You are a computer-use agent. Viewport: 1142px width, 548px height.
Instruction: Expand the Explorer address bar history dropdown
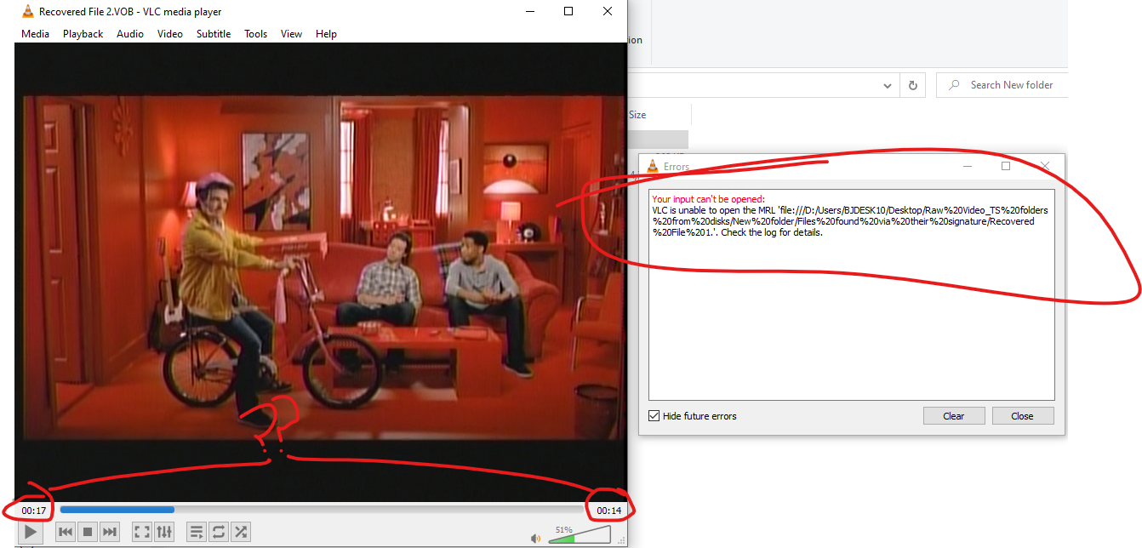click(x=888, y=85)
